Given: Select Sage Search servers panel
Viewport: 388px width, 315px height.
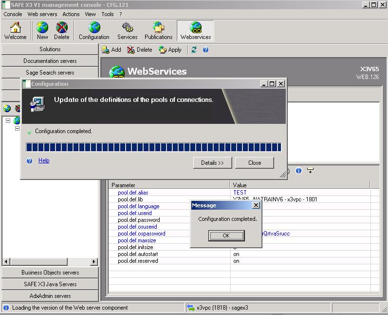Looking at the screenshot, I should click(x=50, y=72).
